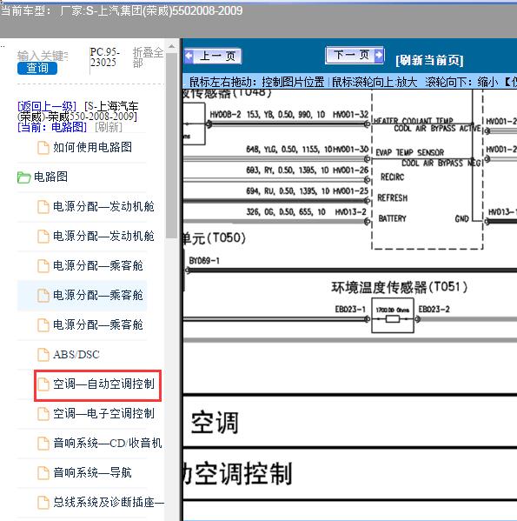Image resolution: width=517 pixels, height=521 pixels.
Task: Open 音响系统—导航 diagram
Action: click(x=92, y=473)
